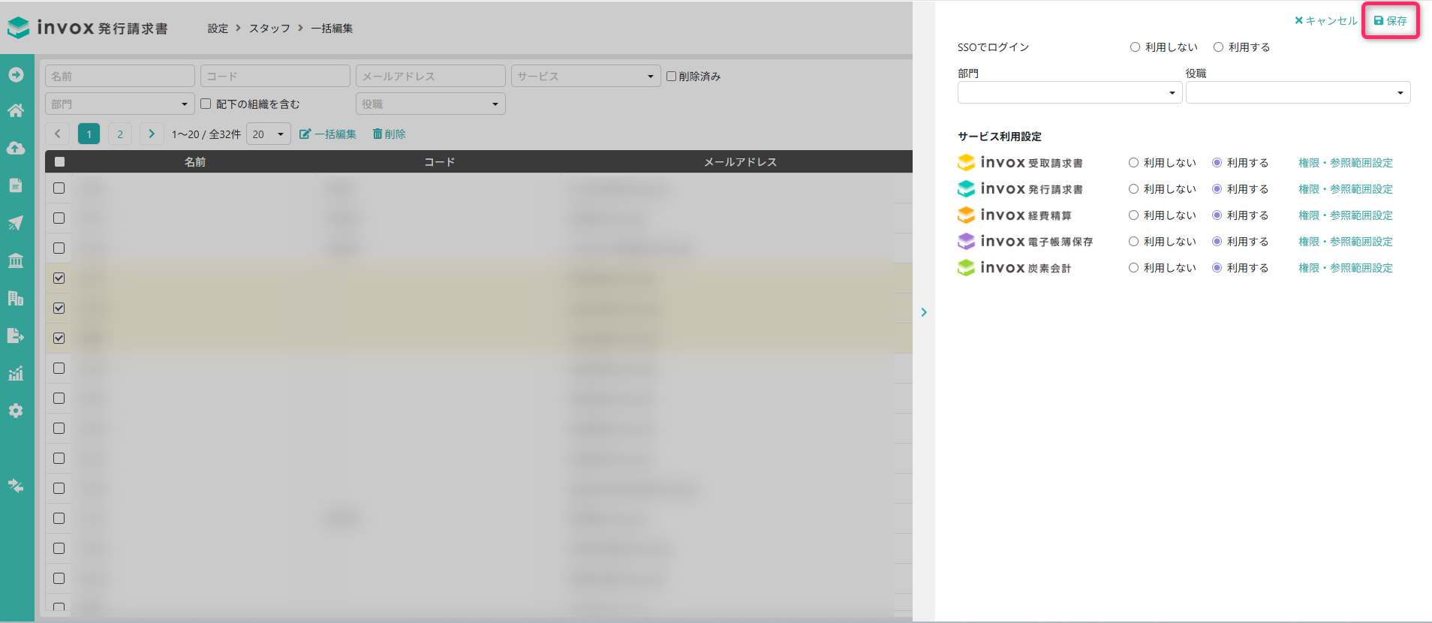Set 炭素会計 to 利用しない

[1133, 268]
